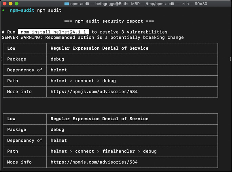232x172 pixels.
Task: Click first table's 'Regular Expression Denial of Service'
Action: tap(100, 48)
